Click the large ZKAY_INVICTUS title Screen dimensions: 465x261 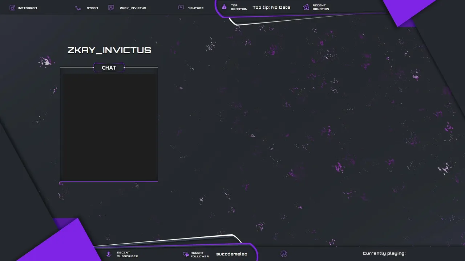pos(109,50)
